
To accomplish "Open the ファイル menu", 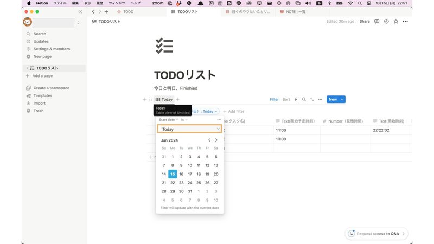I will click(x=60, y=3).
